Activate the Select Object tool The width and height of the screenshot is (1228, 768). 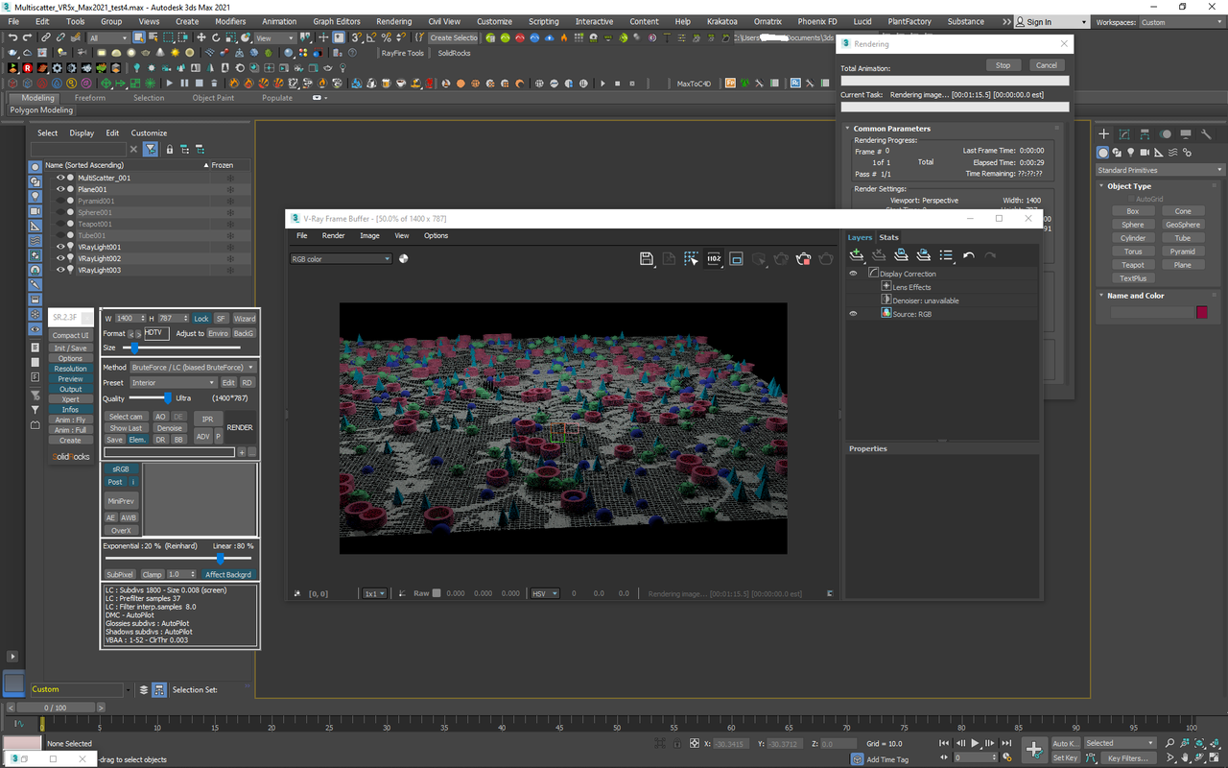[x=139, y=37]
